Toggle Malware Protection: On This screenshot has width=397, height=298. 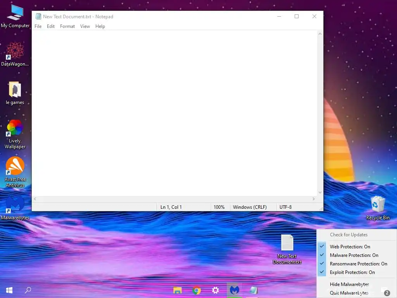pyautogui.click(x=357, y=255)
